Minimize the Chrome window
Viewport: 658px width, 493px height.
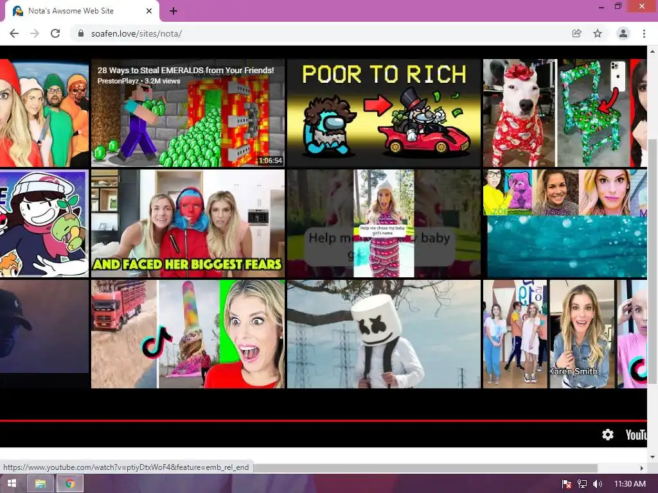click(601, 6)
